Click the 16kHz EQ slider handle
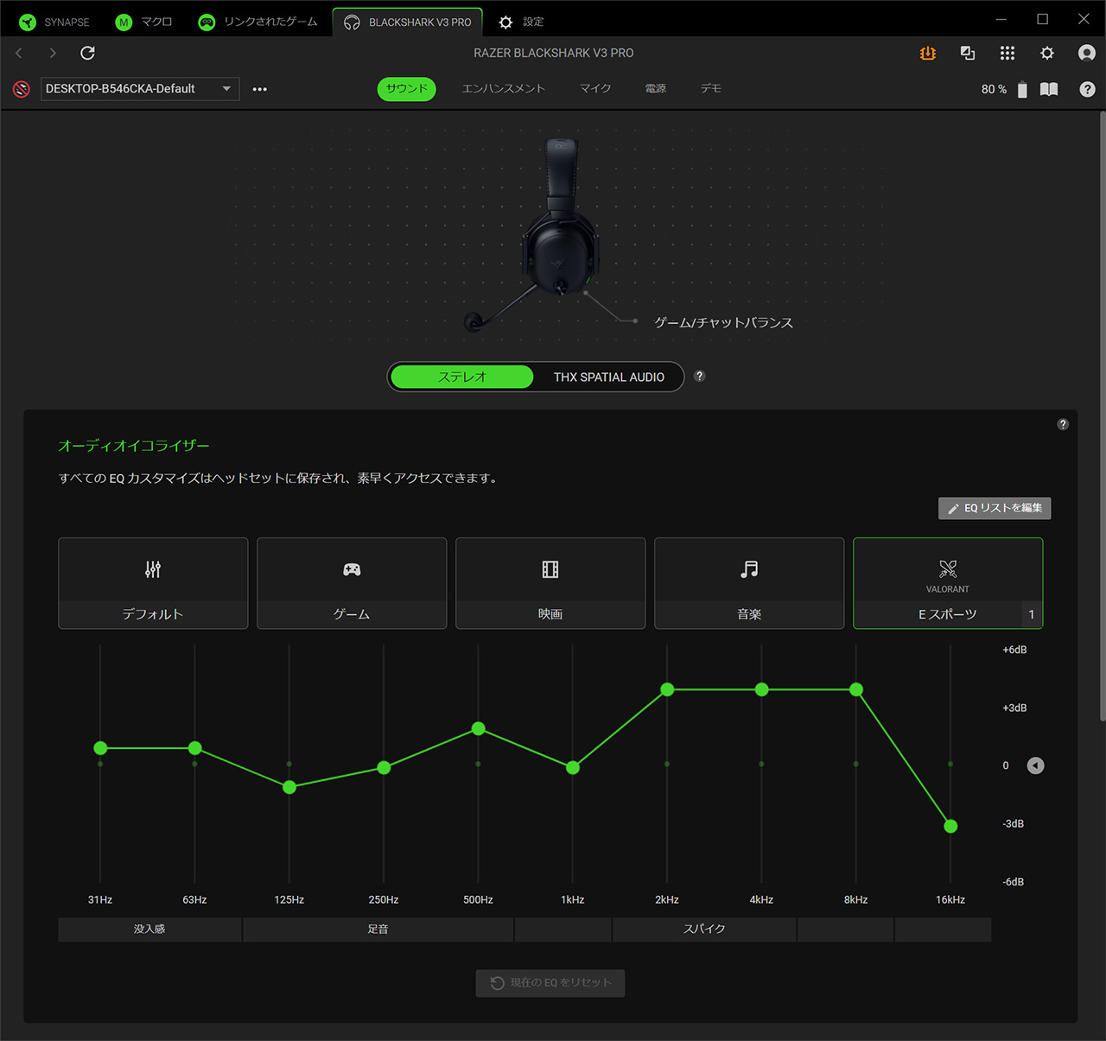This screenshot has width=1106, height=1041. click(x=950, y=827)
